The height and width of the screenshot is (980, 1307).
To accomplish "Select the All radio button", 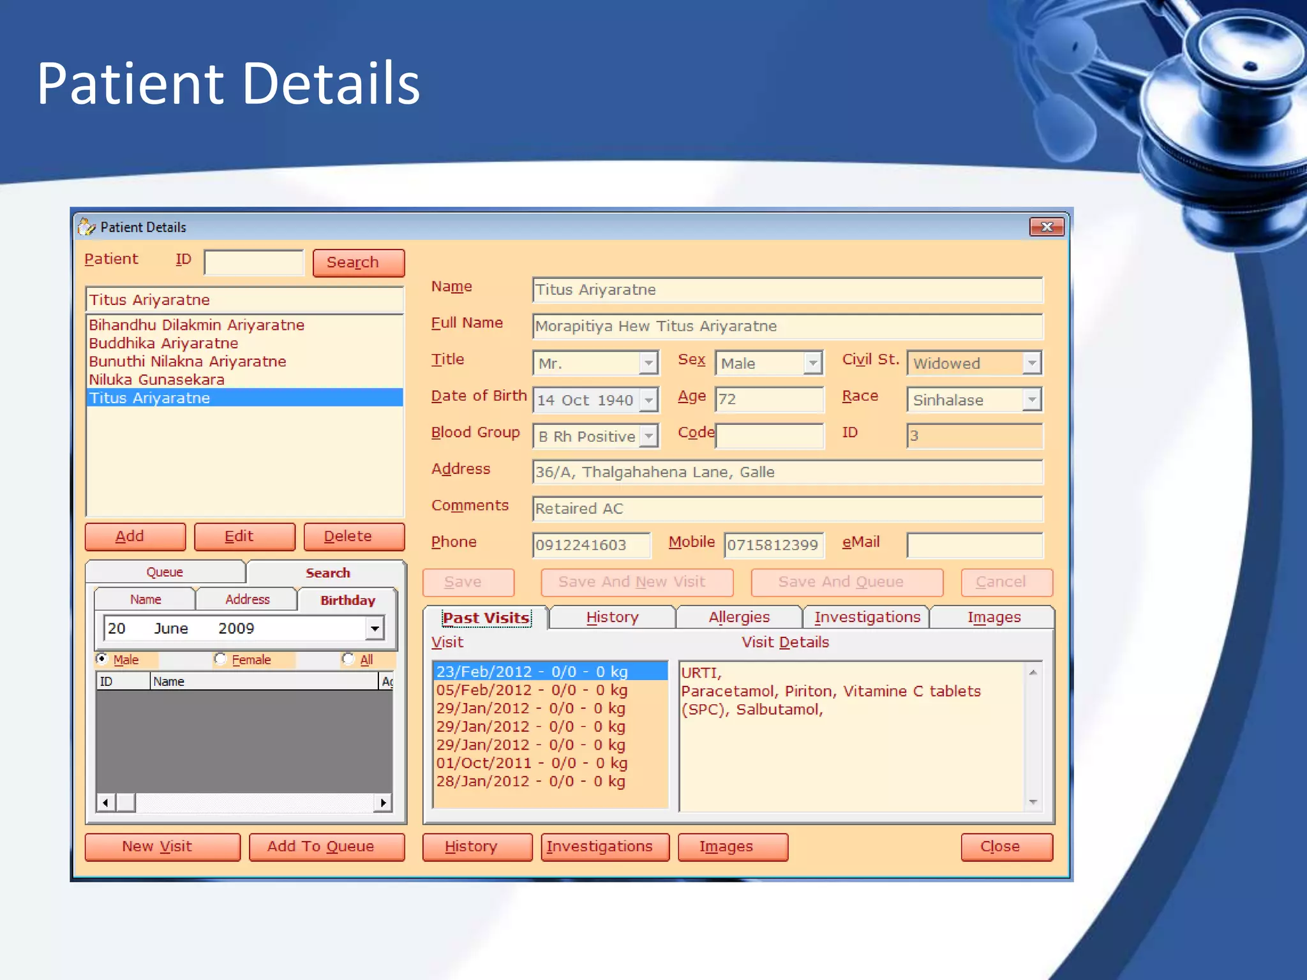I will coord(348,658).
